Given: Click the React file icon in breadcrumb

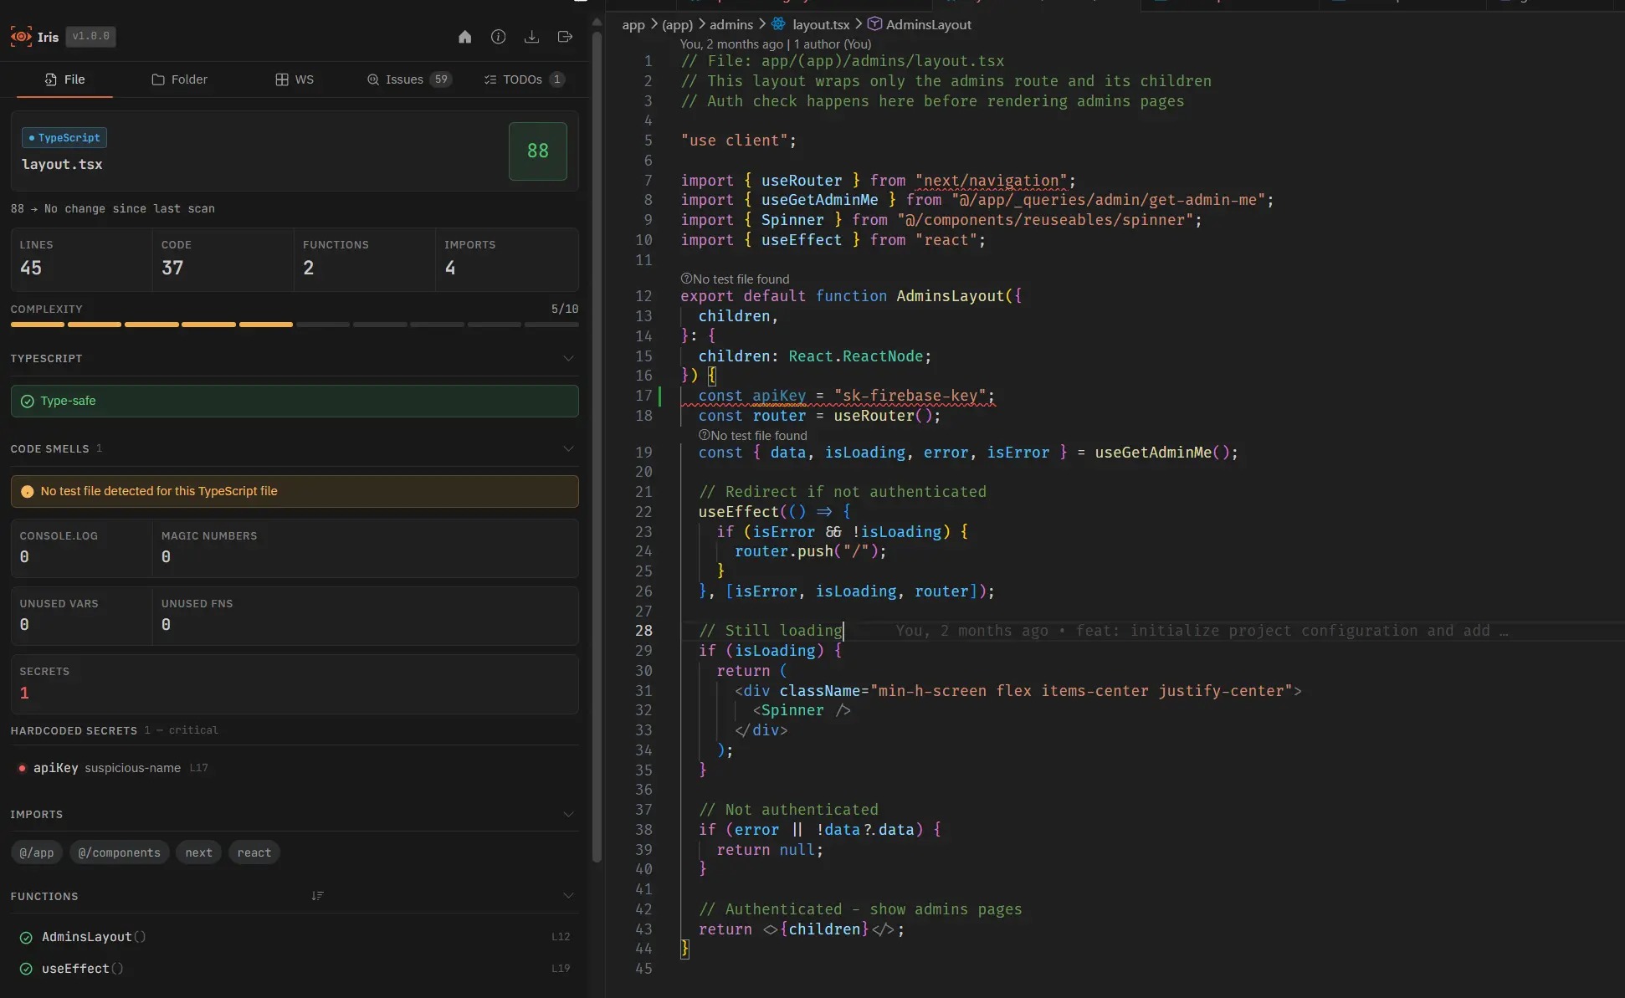Looking at the screenshot, I should (x=779, y=24).
